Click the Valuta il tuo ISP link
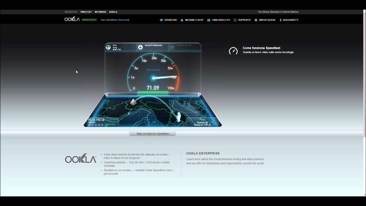 click(x=110, y=125)
